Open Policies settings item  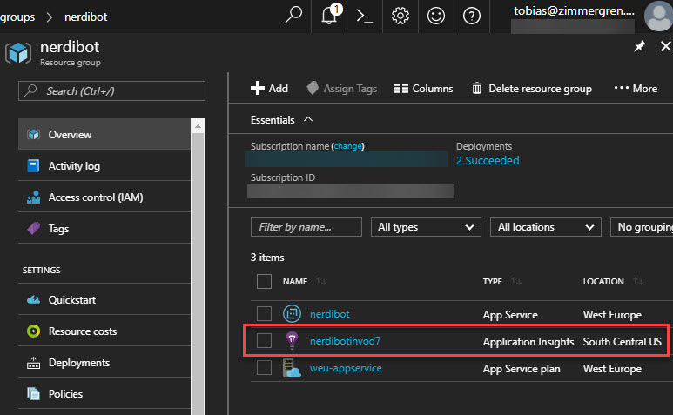pyautogui.click(x=104, y=393)
